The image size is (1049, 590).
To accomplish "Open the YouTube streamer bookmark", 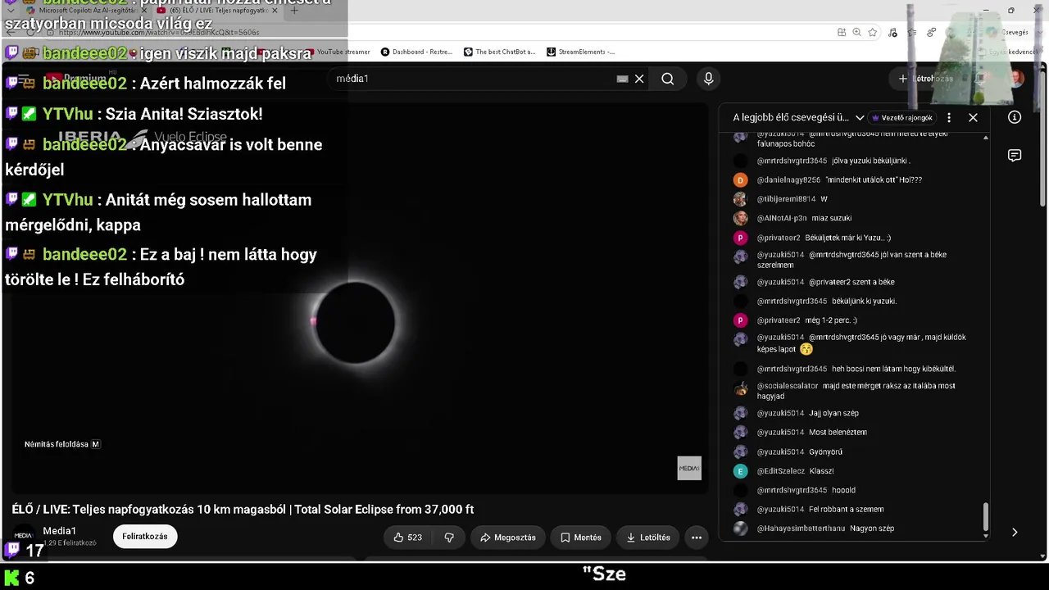I will [337, 52].
